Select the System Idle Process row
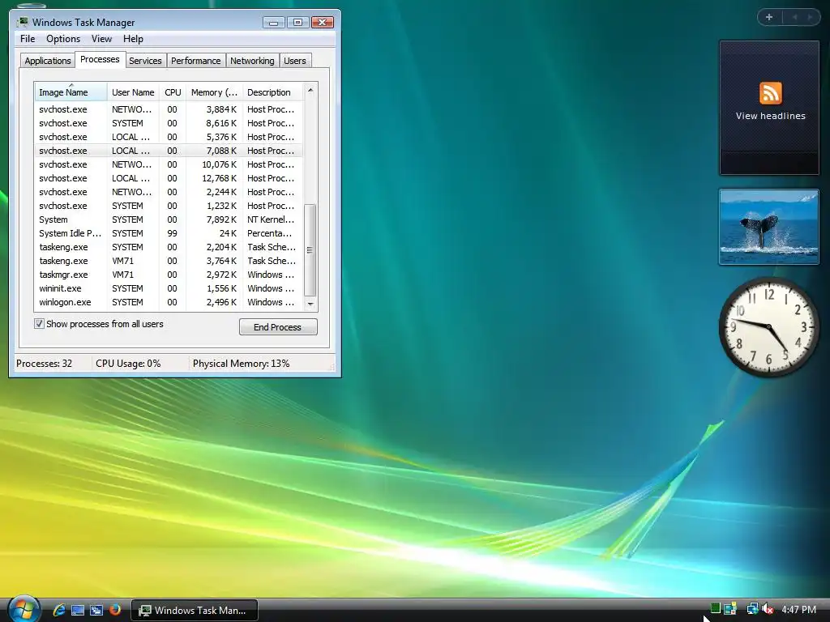Viewport: 830px width, 622px height. click(169, 233)
